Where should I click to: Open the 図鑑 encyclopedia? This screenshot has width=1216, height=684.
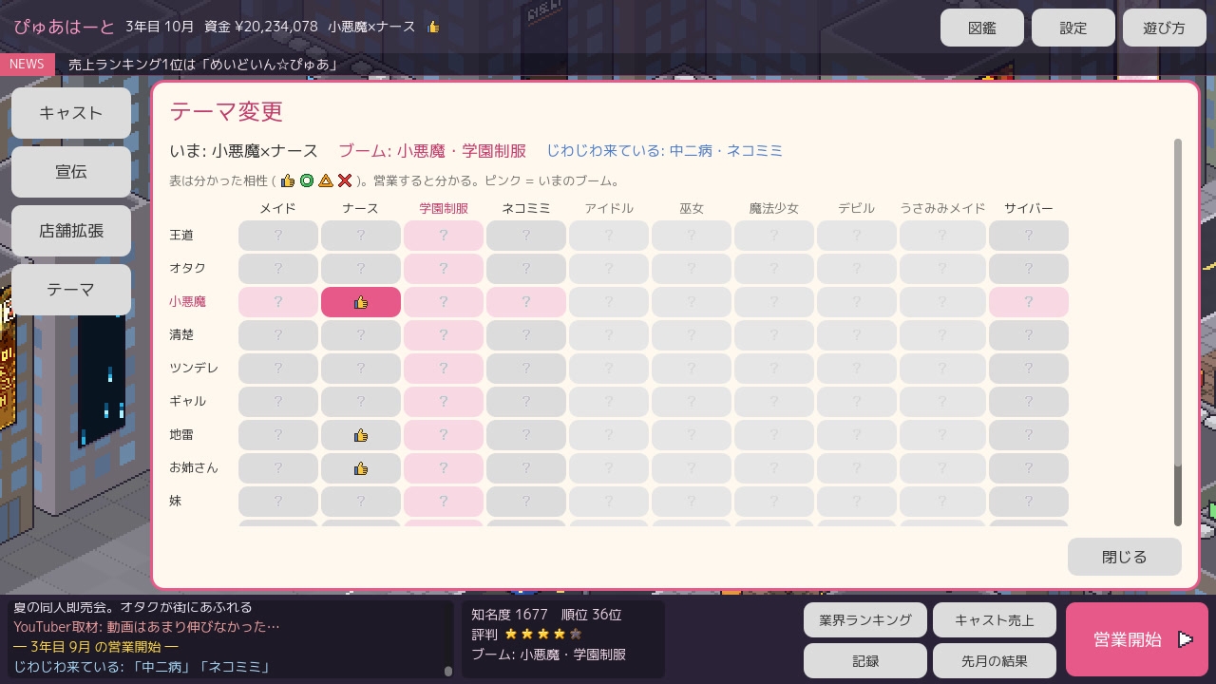[982, 28]
